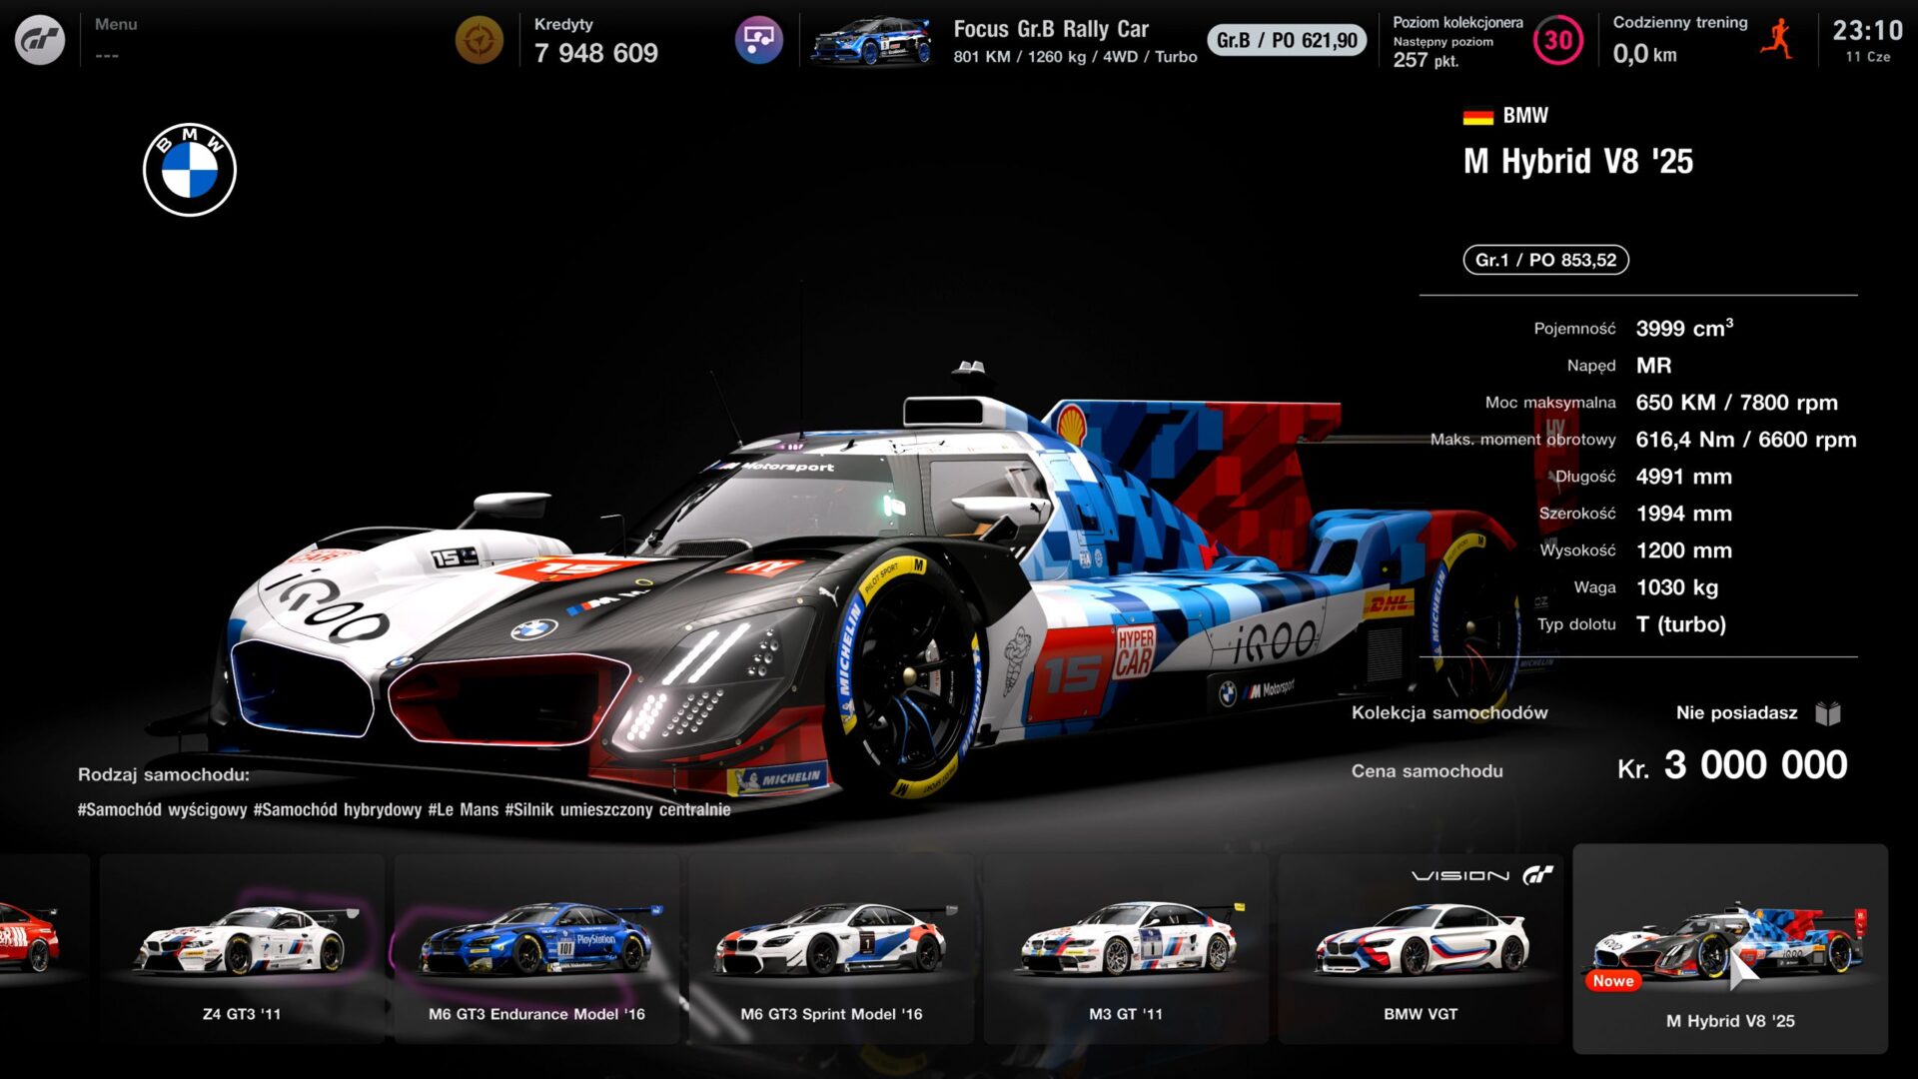Open the purple music-note garage icon
This screenshot has height=1079, width=1918.
759,40
